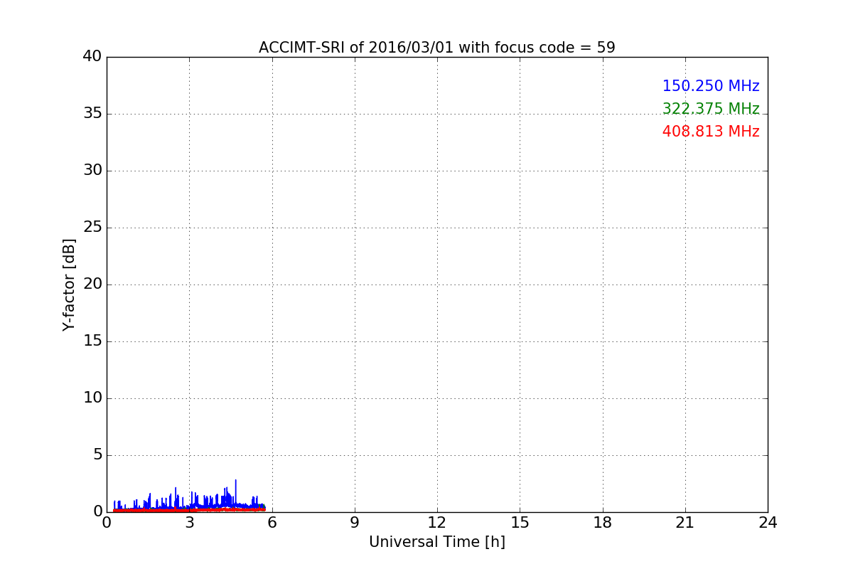Viewport: 853px width, 569px height.
Task: Click the y-axis tick label 20
Action: click(92, 284)
